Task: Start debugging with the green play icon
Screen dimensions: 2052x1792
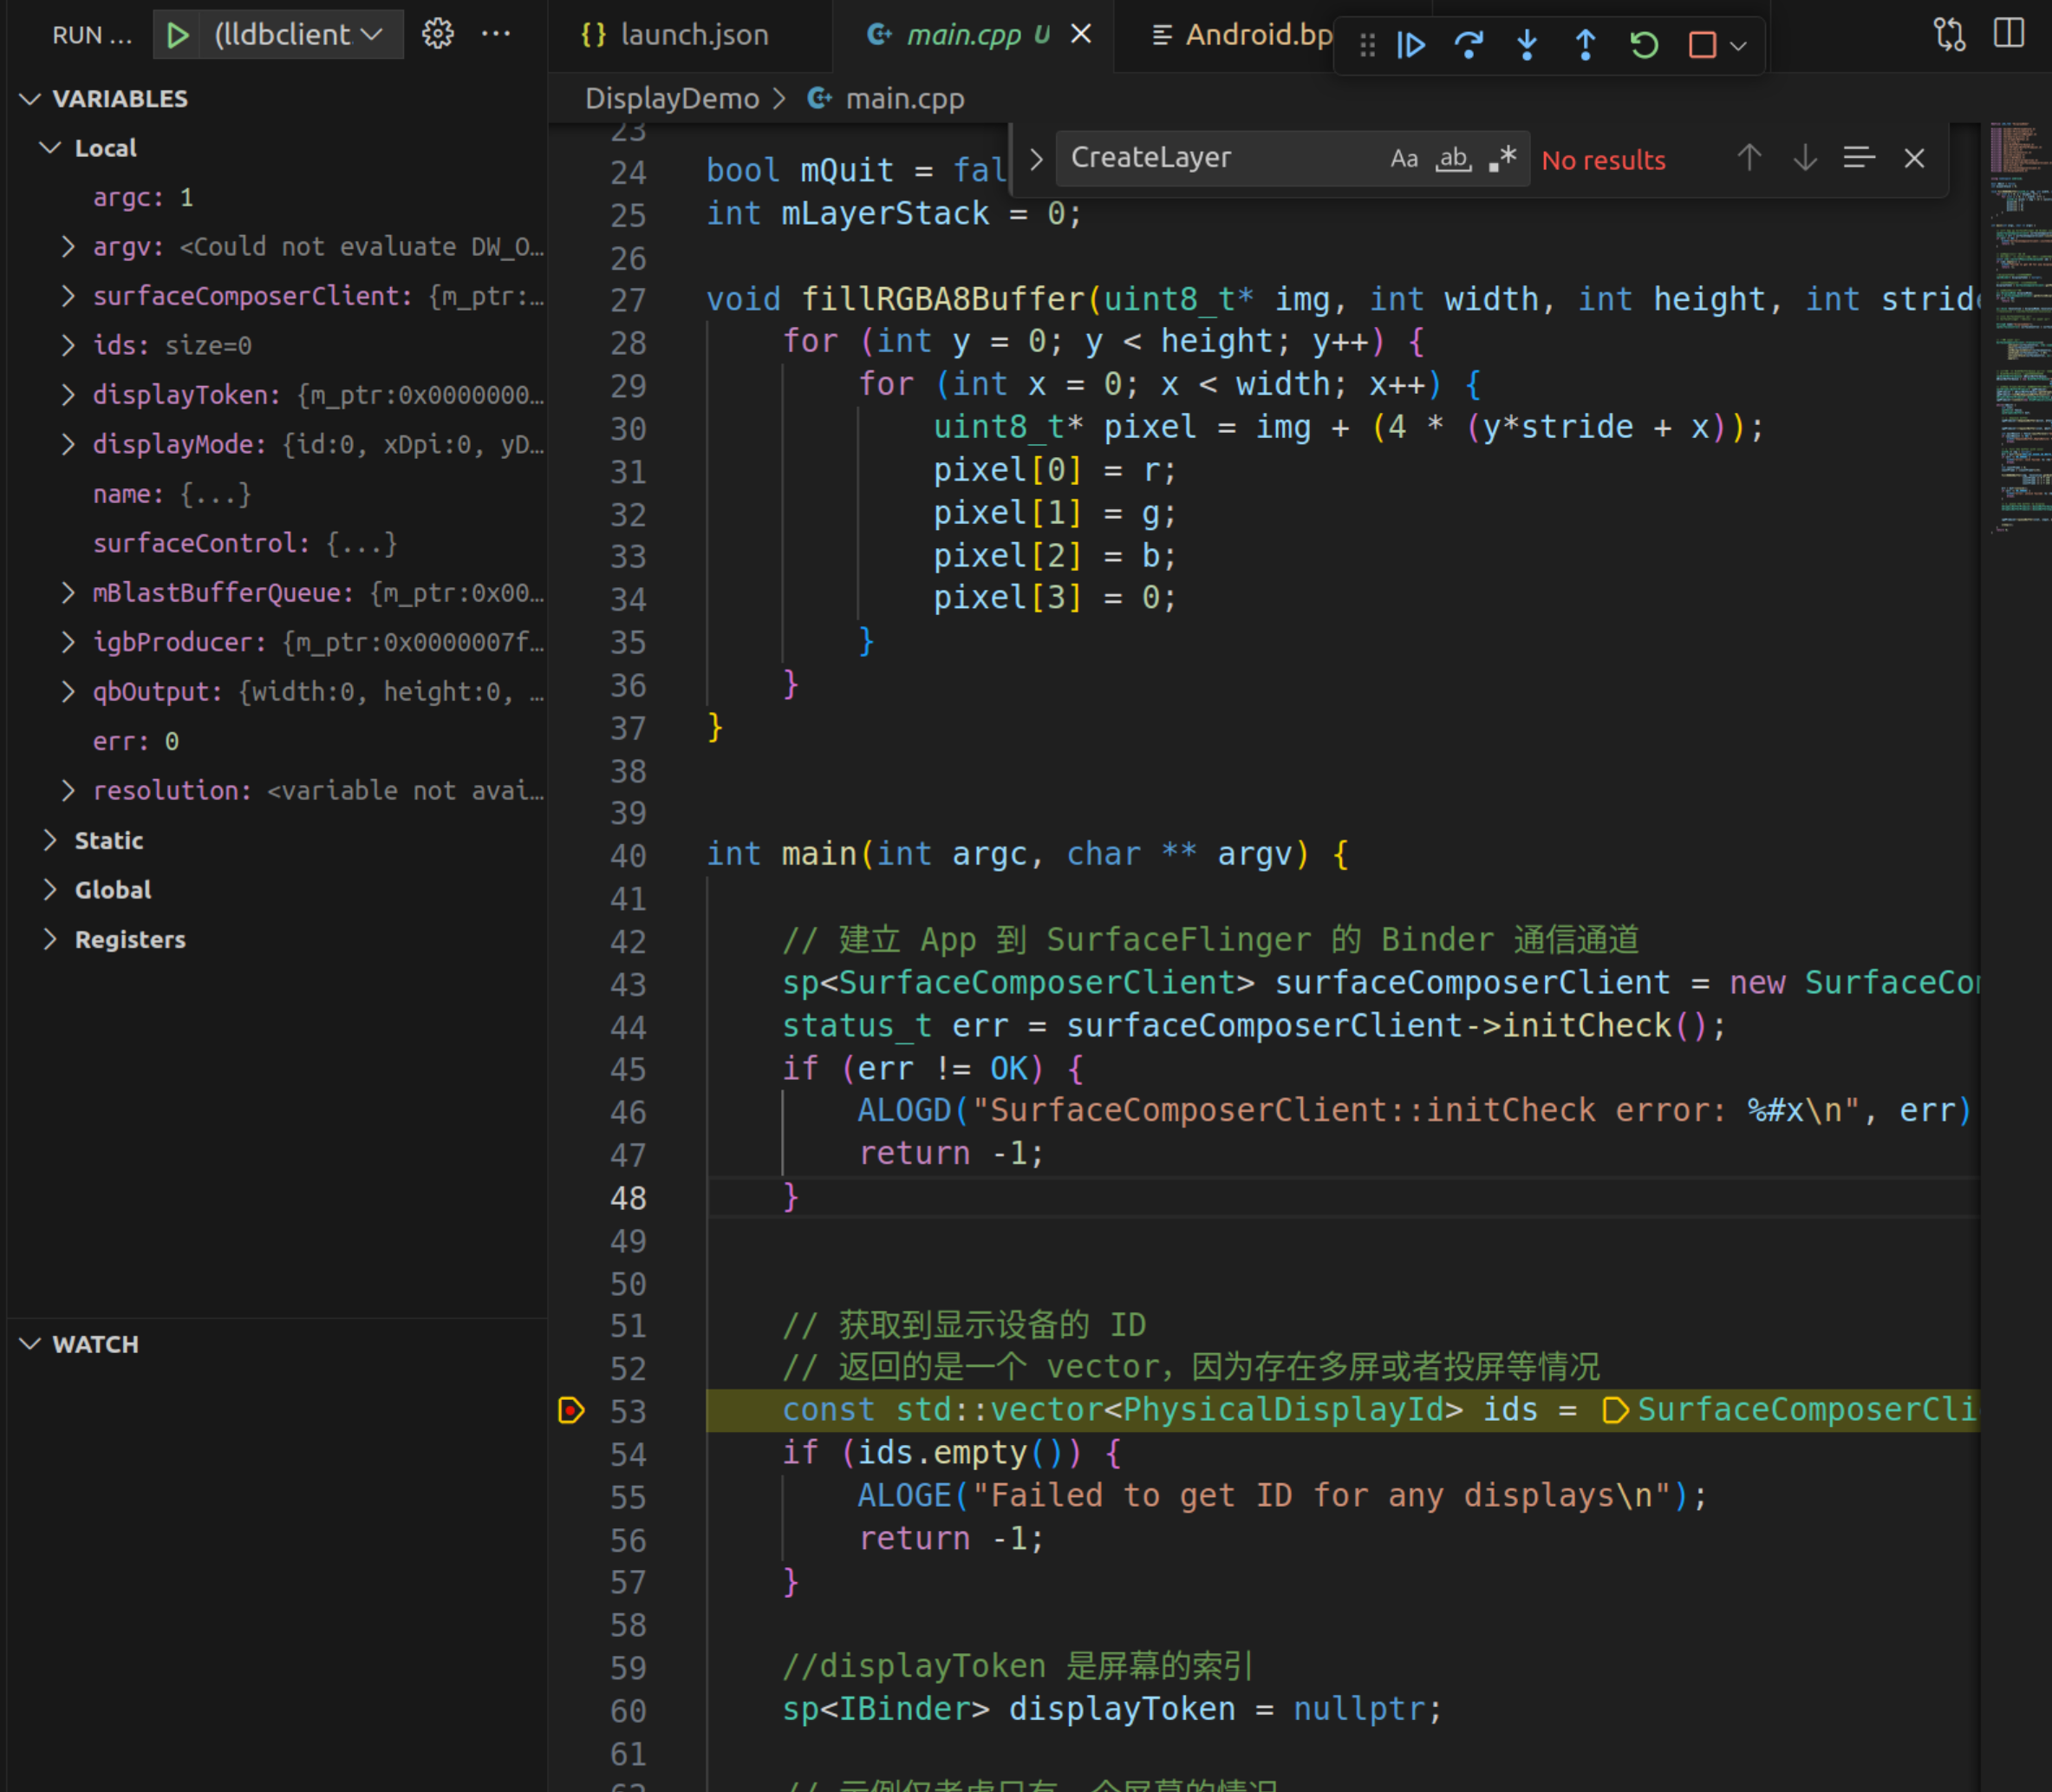Action: click(x=178, y=35)
